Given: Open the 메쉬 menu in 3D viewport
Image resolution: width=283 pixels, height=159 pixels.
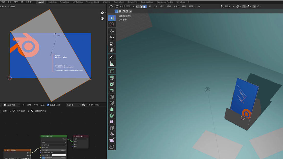Looking at the screenshot, I should (169, 6).
